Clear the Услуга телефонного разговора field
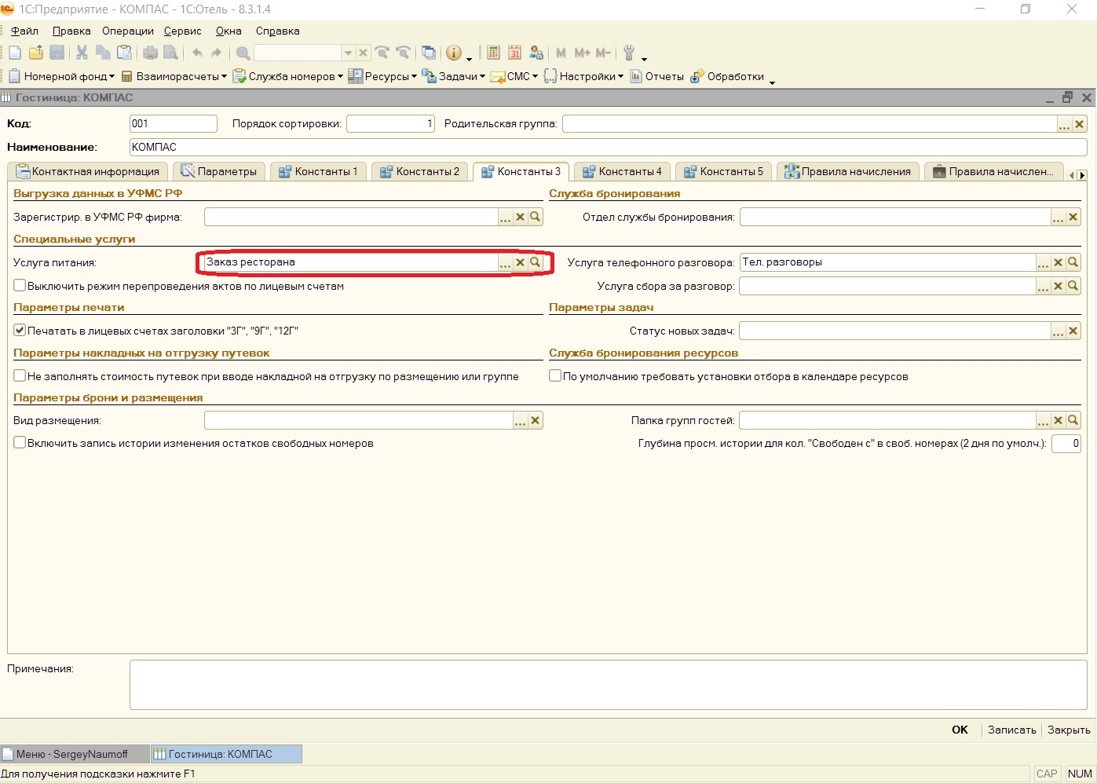Image resolution: width=1097 pixels, height=783 pixels. 1059,262
